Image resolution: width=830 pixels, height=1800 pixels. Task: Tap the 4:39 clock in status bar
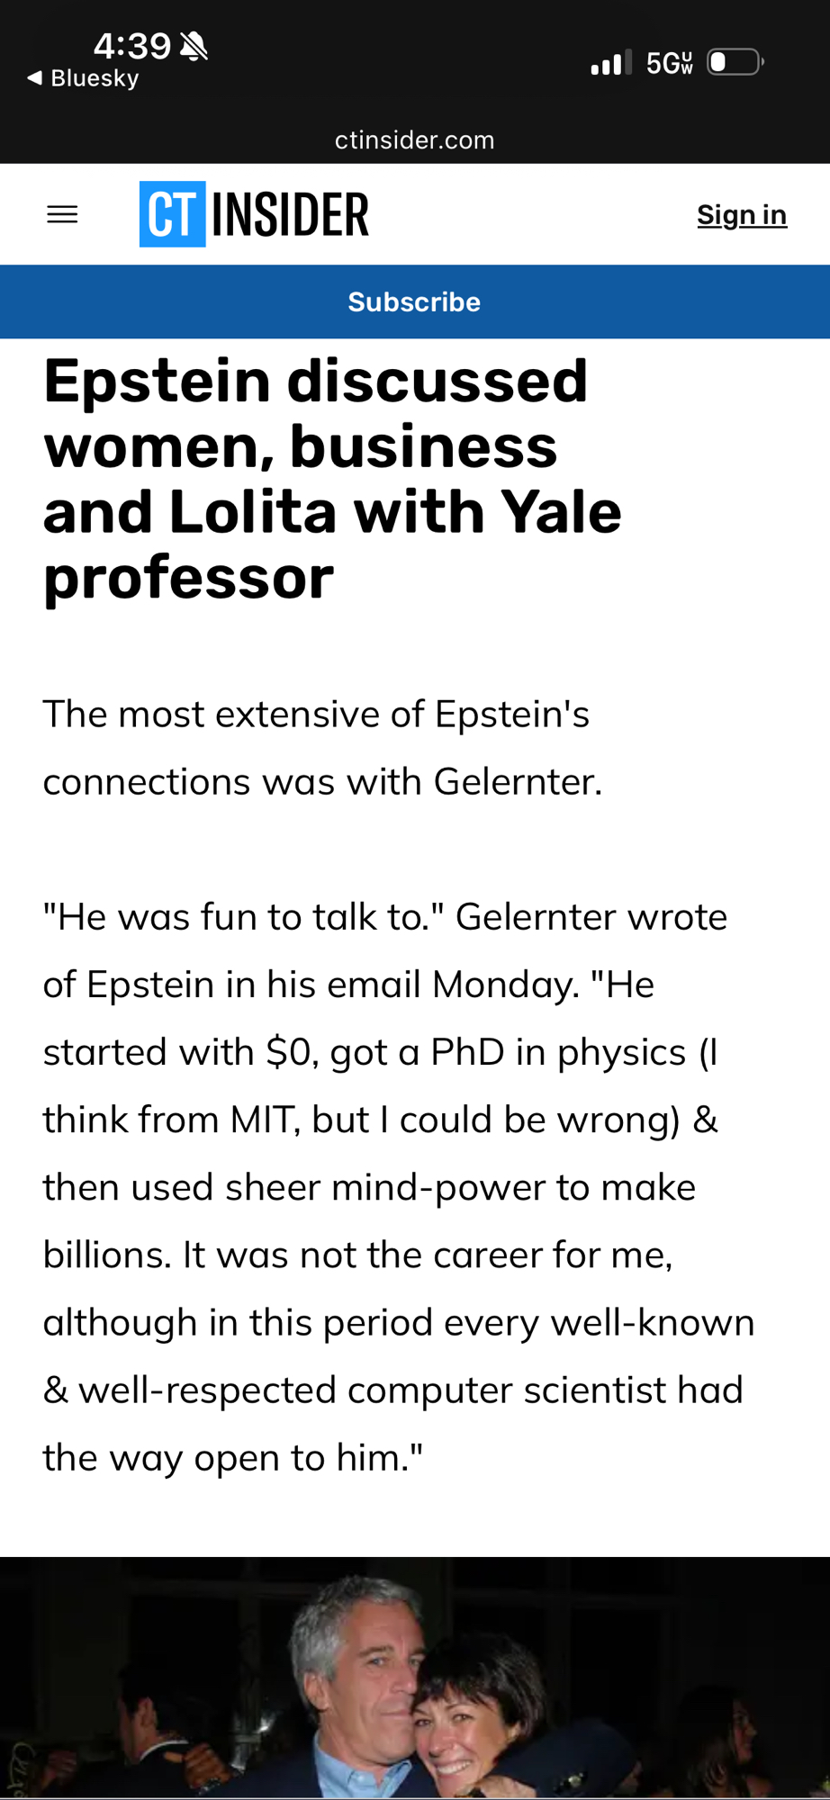(131, 45)
